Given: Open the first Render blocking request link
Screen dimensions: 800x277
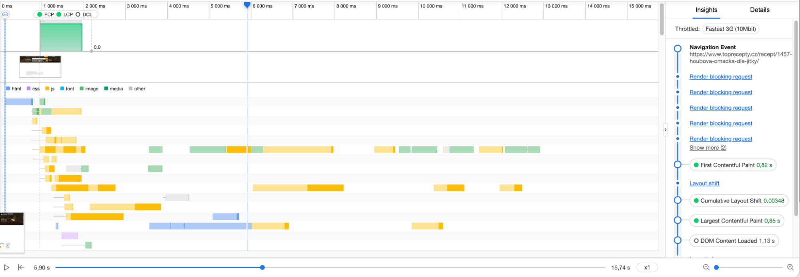Looking at the screenshot, I should click(x=720, y=76).
